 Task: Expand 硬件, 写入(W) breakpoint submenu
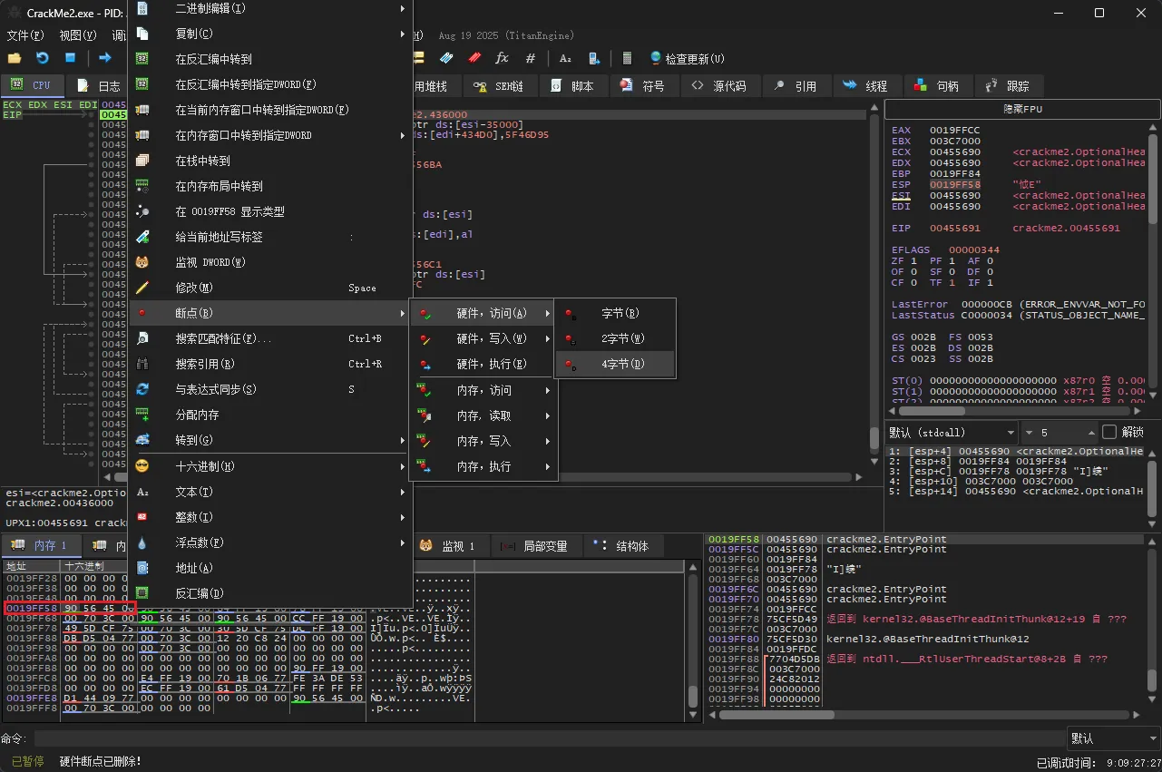483,338
